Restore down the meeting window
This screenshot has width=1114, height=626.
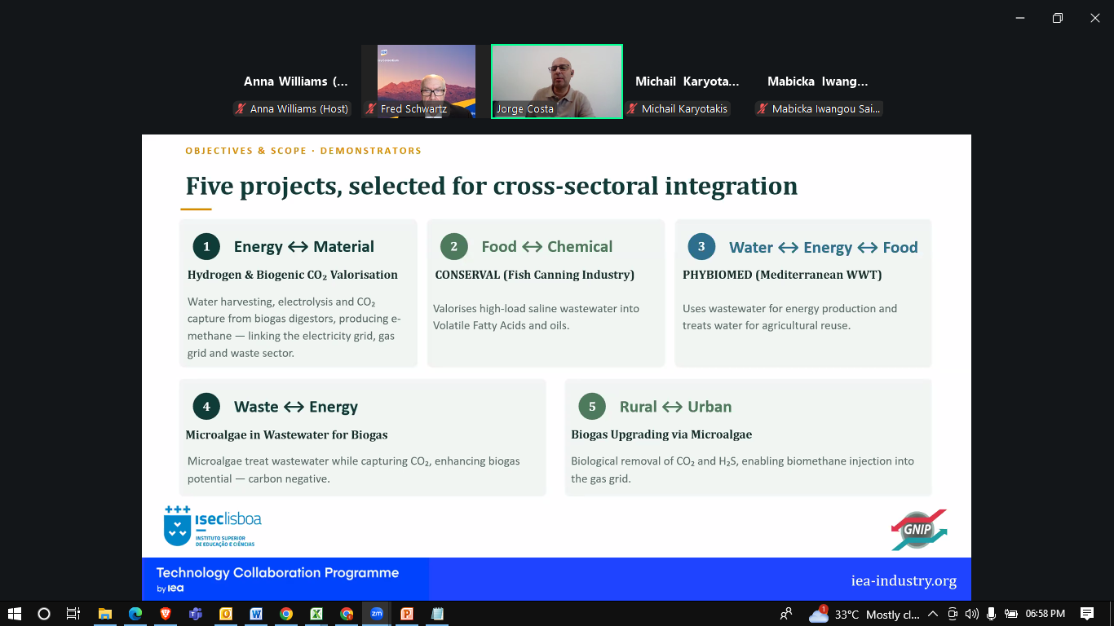tap(1058, 18)
